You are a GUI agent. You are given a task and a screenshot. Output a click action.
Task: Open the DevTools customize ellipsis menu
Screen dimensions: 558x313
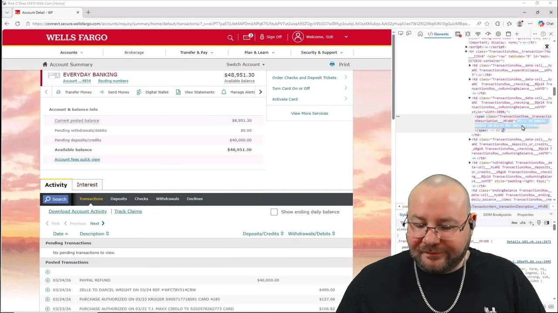[535, 34]
